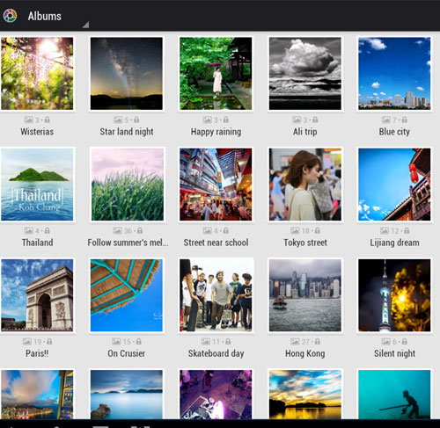This screenshot has height=428, width=440.
Task: Open the Happy raining album thumbnail
Action: [216, 74]
